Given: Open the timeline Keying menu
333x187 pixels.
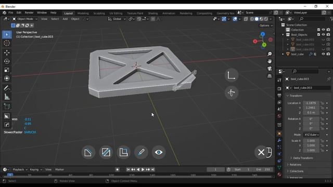Looking at the screenshot, I should click(36, 170).
